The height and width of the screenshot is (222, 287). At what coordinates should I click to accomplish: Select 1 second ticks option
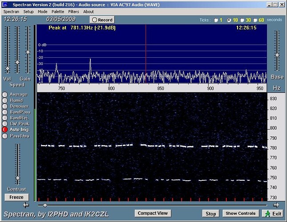pyautogui.click(x=216, y=20)
